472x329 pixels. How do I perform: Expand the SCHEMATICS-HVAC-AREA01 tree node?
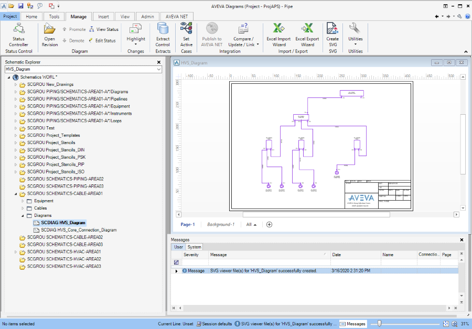click(16, 252)
